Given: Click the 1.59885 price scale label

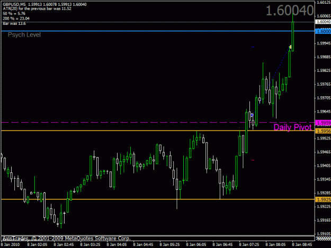Looking at the screenshot, I should point(324,57).
